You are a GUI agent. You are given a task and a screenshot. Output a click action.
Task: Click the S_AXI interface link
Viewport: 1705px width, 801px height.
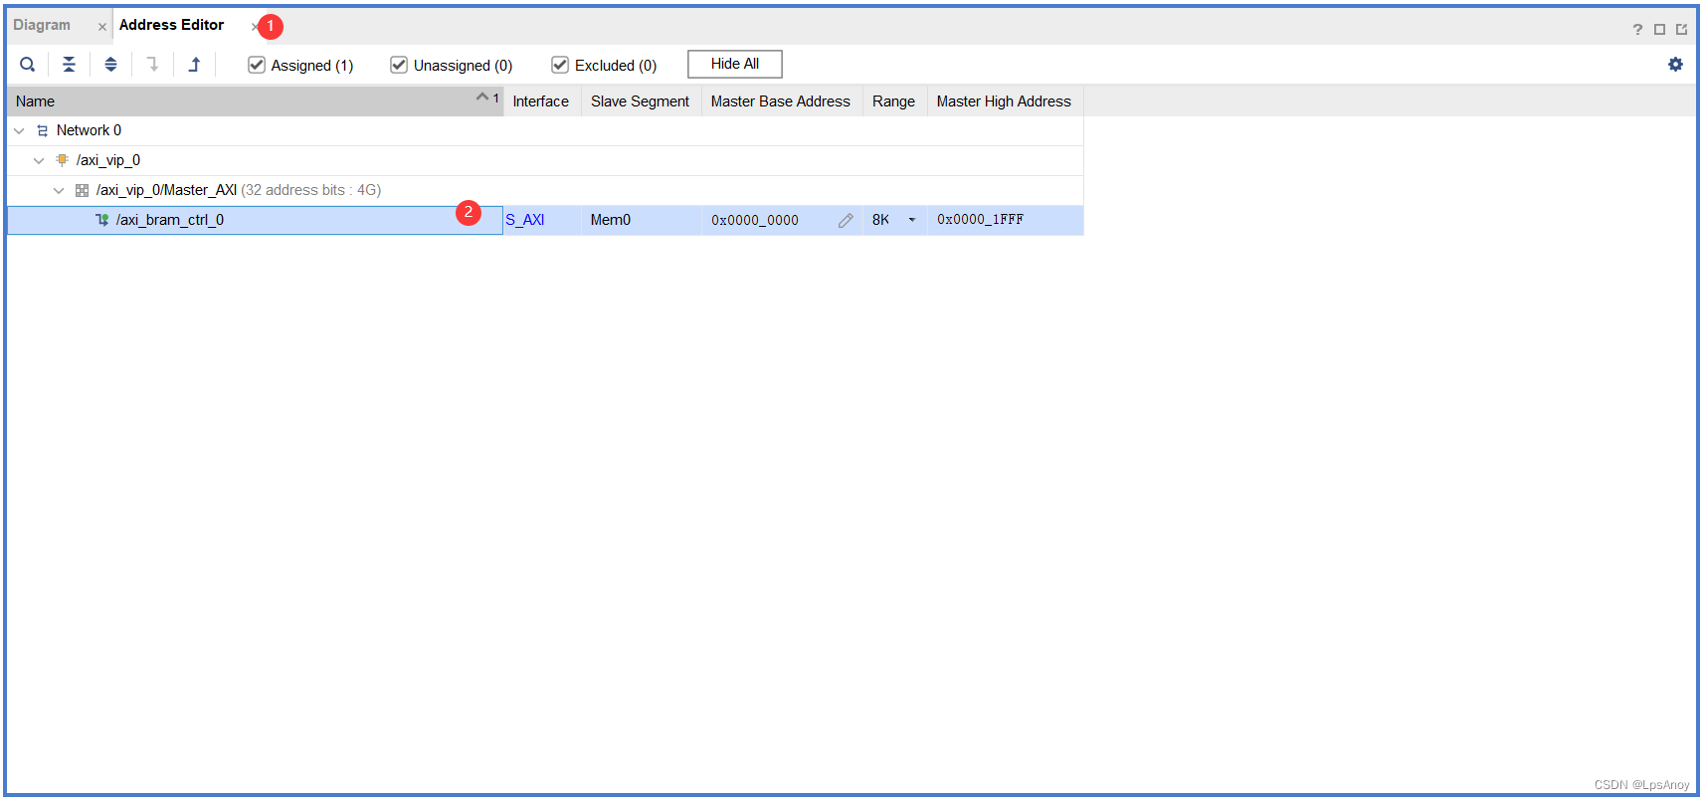(525, 220)
